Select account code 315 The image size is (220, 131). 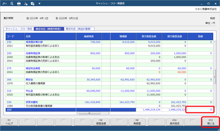(9, 91)
